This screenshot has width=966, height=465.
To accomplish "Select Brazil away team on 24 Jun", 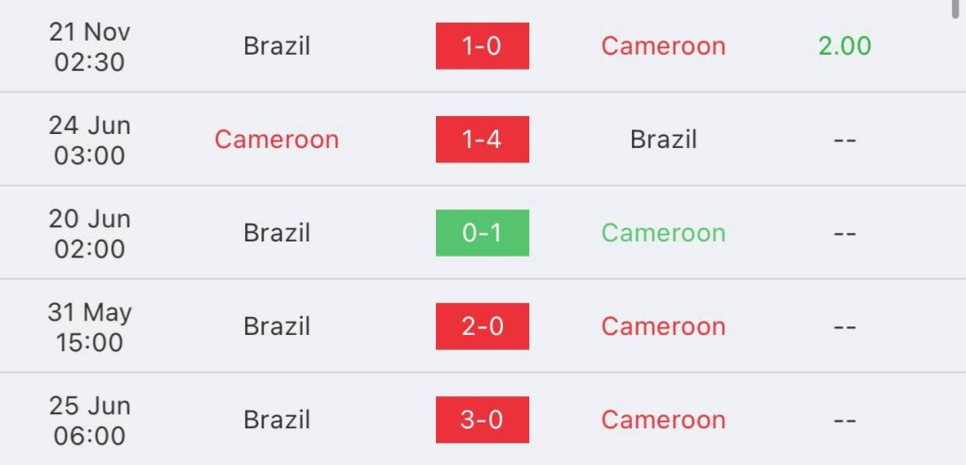I will [x=663, y=140].
